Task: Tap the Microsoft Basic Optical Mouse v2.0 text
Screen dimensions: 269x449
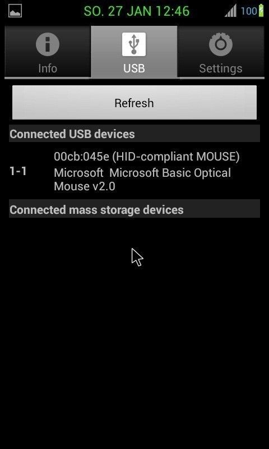Action: pos(142,180)
